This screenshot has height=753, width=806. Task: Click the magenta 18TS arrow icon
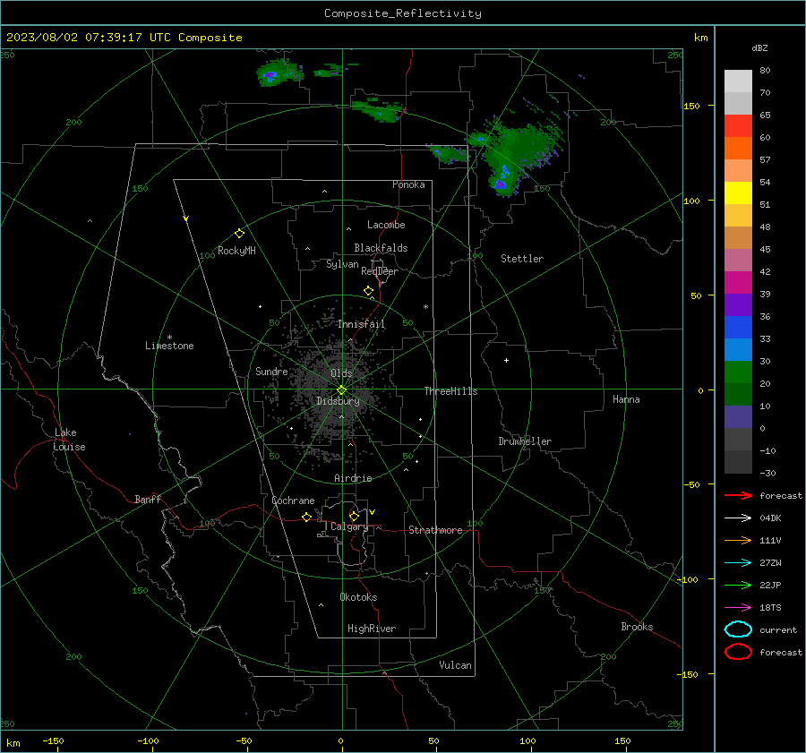738,608
